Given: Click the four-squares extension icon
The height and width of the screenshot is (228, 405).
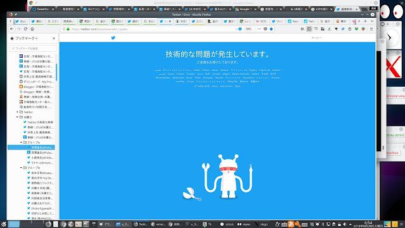Looking at the screenshot, I should pyautogui.click(x=323, y=29).
